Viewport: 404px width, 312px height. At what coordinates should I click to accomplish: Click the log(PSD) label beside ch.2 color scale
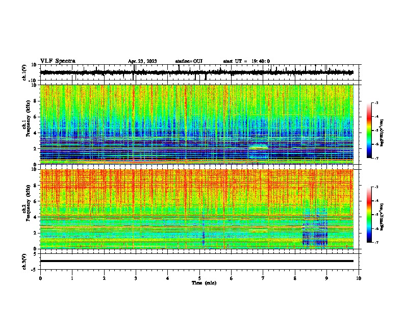pyautogui.click(x=382, y=217)
